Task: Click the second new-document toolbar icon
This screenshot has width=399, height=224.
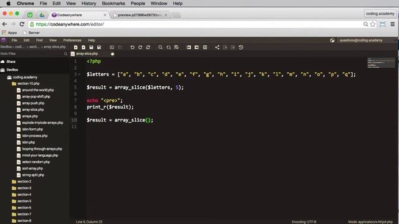Action: pos(84,47)
